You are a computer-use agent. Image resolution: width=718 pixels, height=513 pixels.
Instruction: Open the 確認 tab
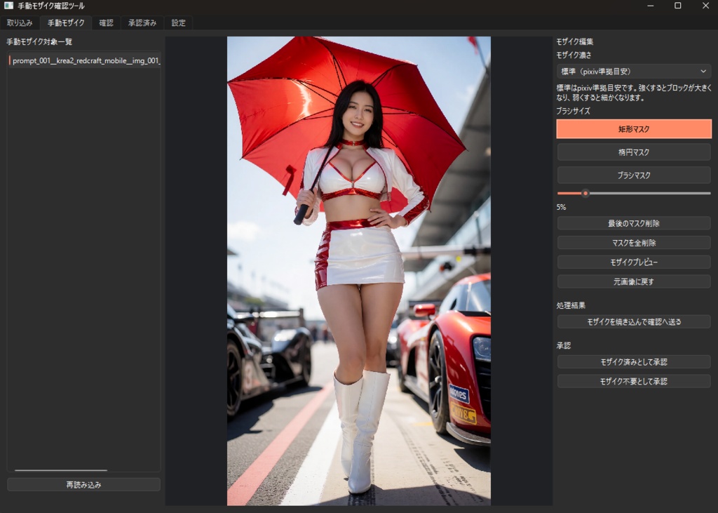106,23
